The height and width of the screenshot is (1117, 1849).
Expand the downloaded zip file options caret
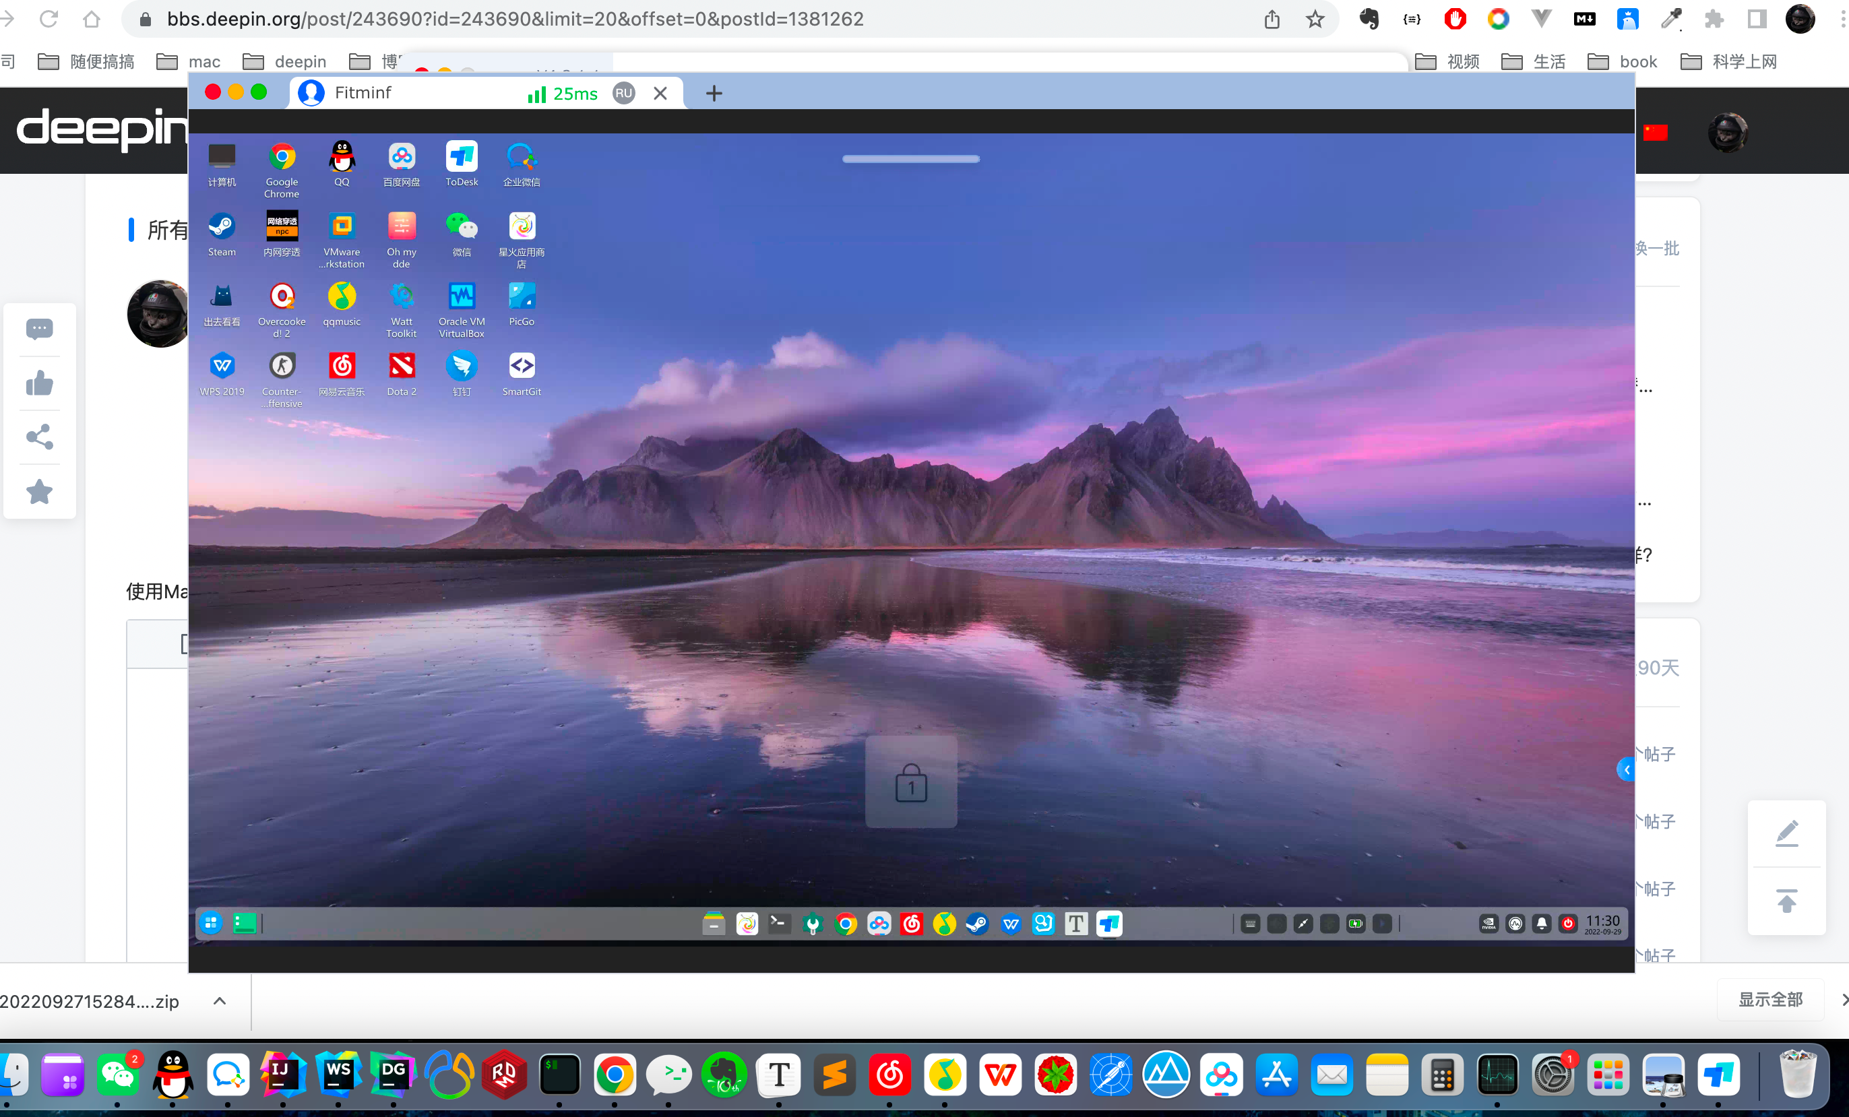tap(219, 1000)
